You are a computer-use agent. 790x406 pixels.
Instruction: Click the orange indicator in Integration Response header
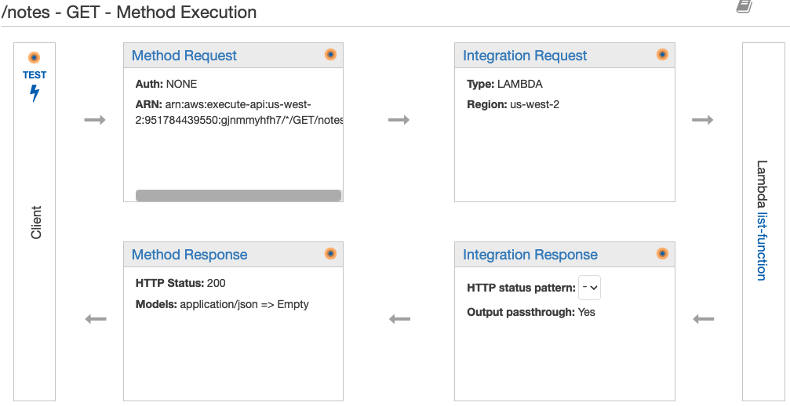pyautogui.click(x=663, y=254)
